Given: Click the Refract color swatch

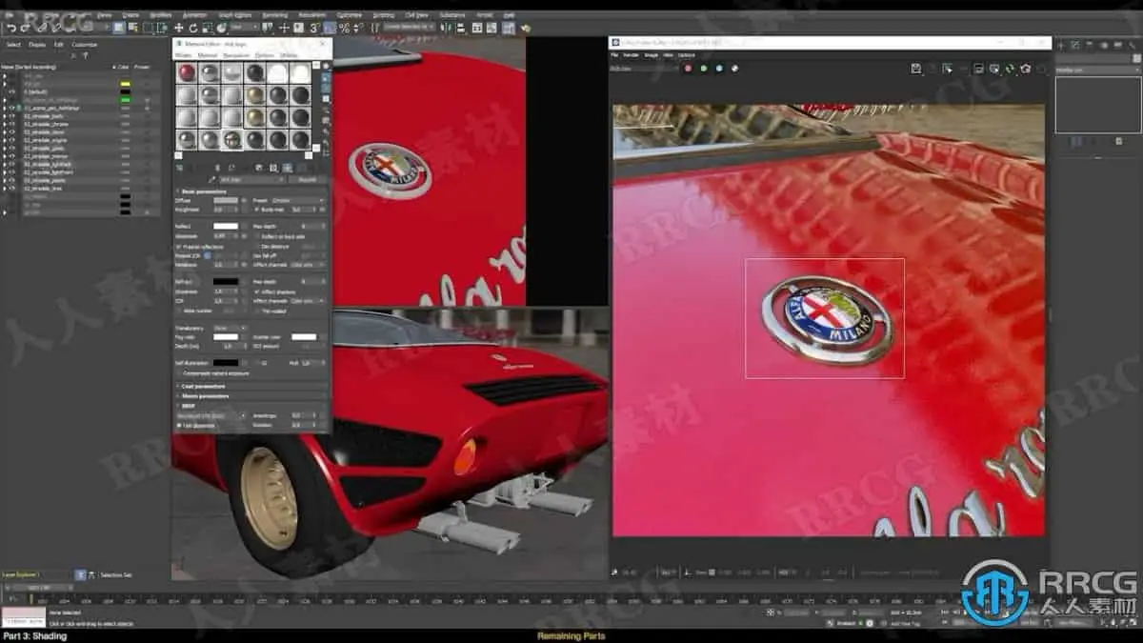Looking at the screenshot, I should [x=226, y=281].
